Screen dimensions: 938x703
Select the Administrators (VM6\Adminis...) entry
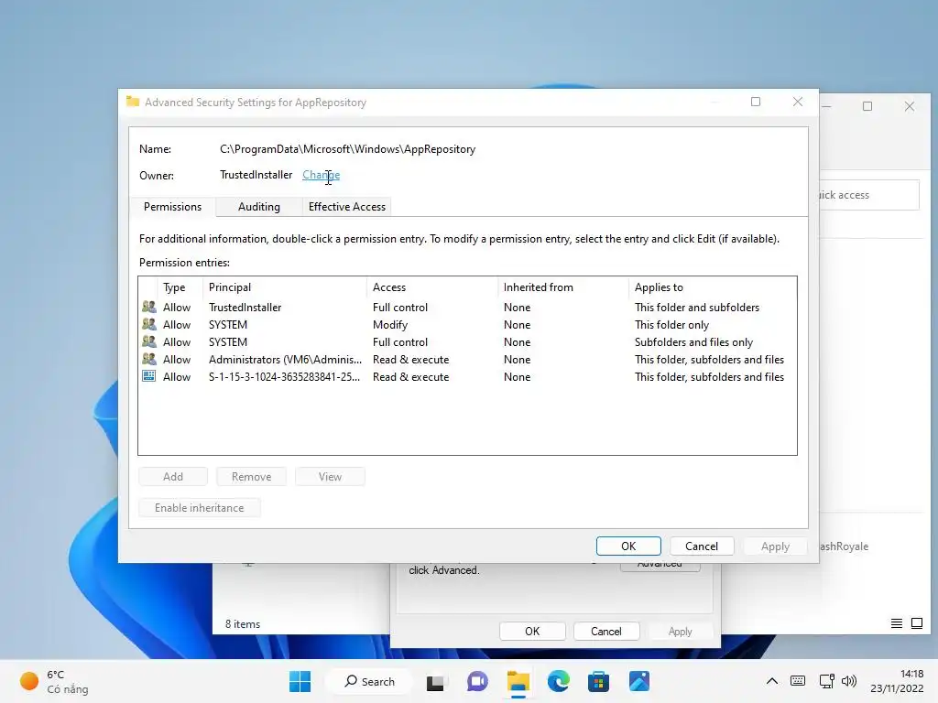pos(467,359)
